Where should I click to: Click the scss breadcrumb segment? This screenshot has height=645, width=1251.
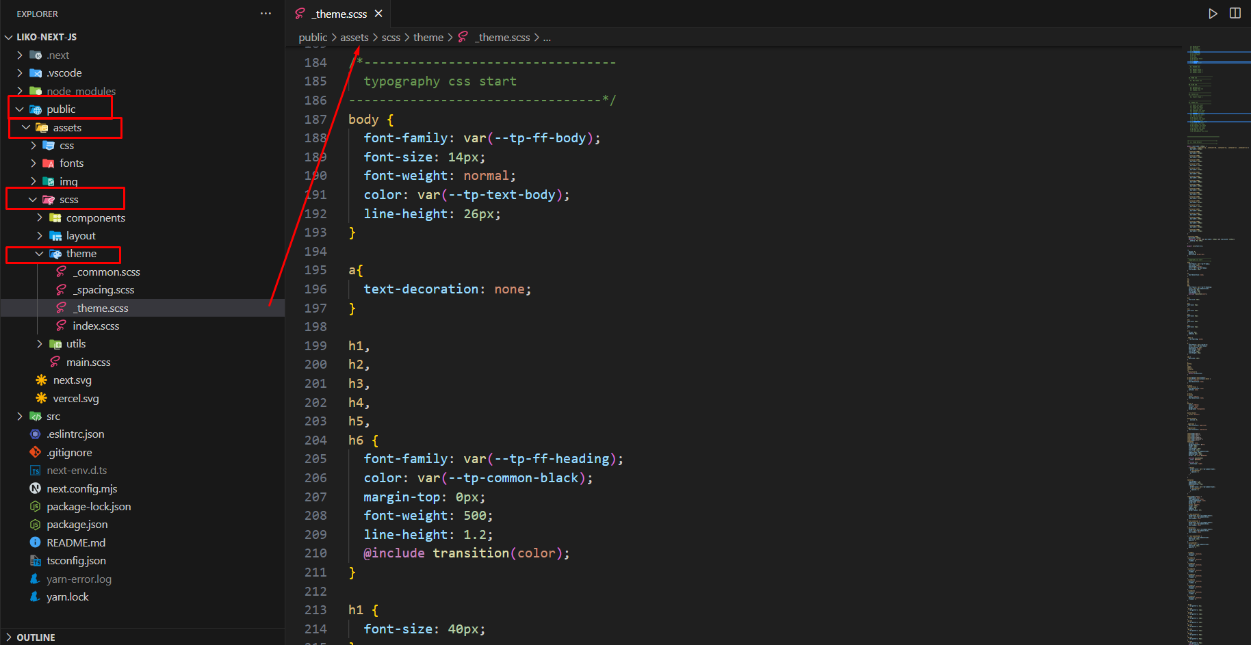point(391,37)
